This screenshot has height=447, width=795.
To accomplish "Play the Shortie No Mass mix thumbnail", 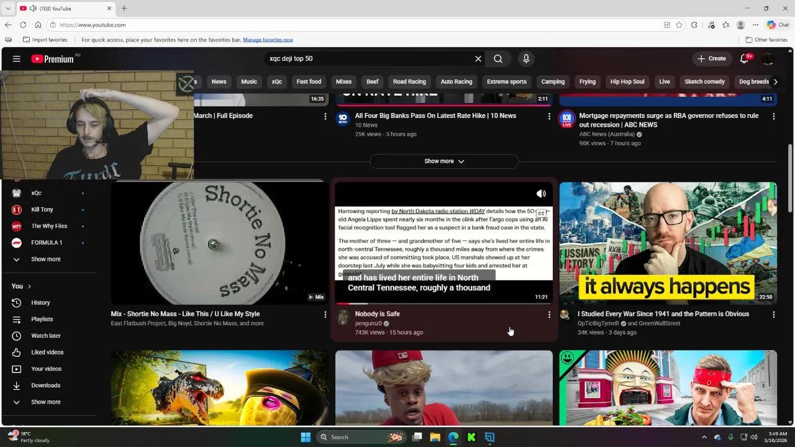I will coord(220,243).
